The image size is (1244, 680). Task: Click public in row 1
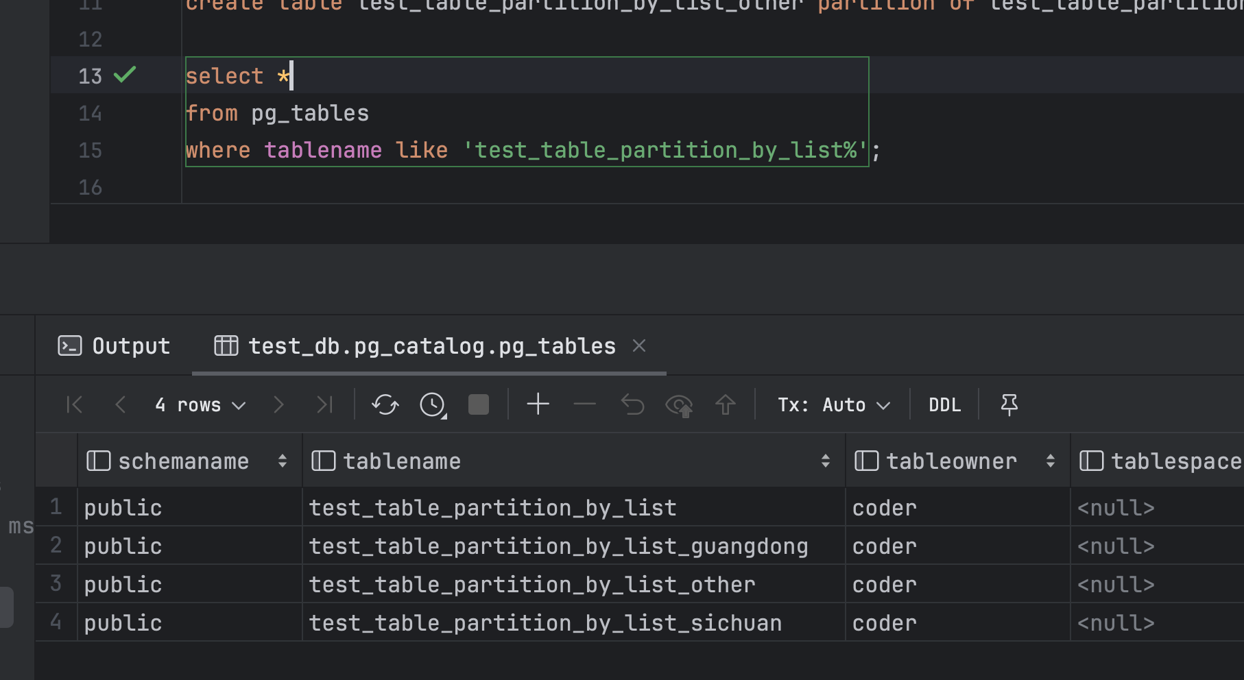point(190,508)
